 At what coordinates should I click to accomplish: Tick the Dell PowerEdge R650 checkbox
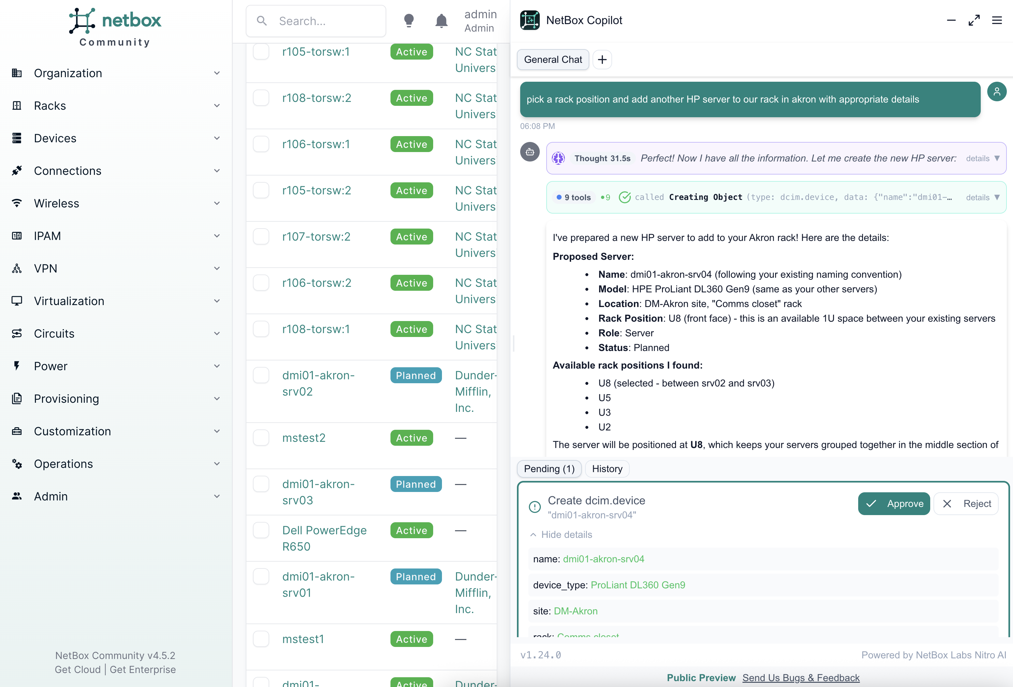pyautogui.click(x=261, y=530)
